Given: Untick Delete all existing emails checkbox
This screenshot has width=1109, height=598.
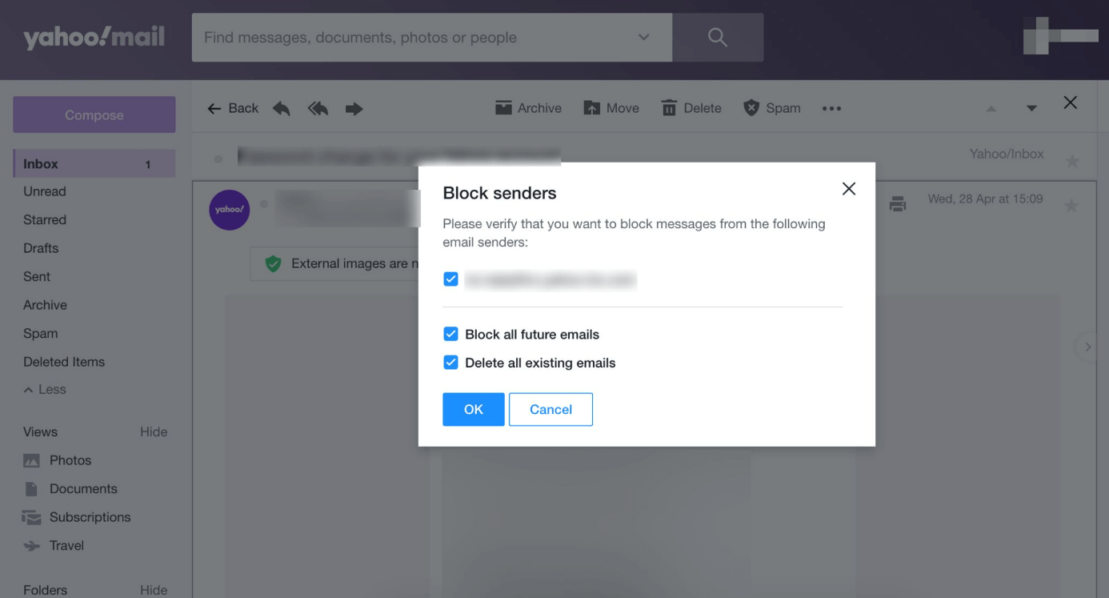Looking at the screenshot, I should 451,363.
